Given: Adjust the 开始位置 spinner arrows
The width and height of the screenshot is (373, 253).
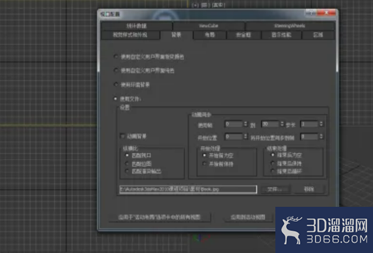Looking at the screenshot, I should click(x=245, y=137).
